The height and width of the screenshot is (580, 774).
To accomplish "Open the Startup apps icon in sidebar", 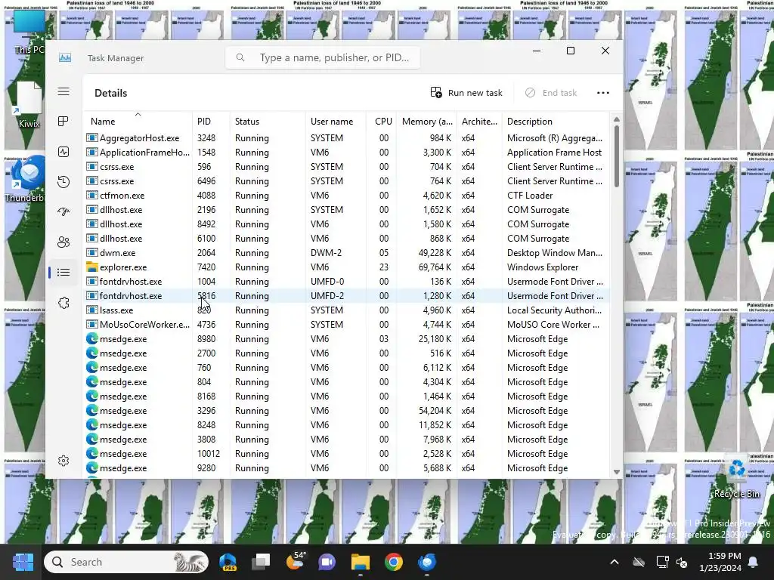I will coord(63,212).
